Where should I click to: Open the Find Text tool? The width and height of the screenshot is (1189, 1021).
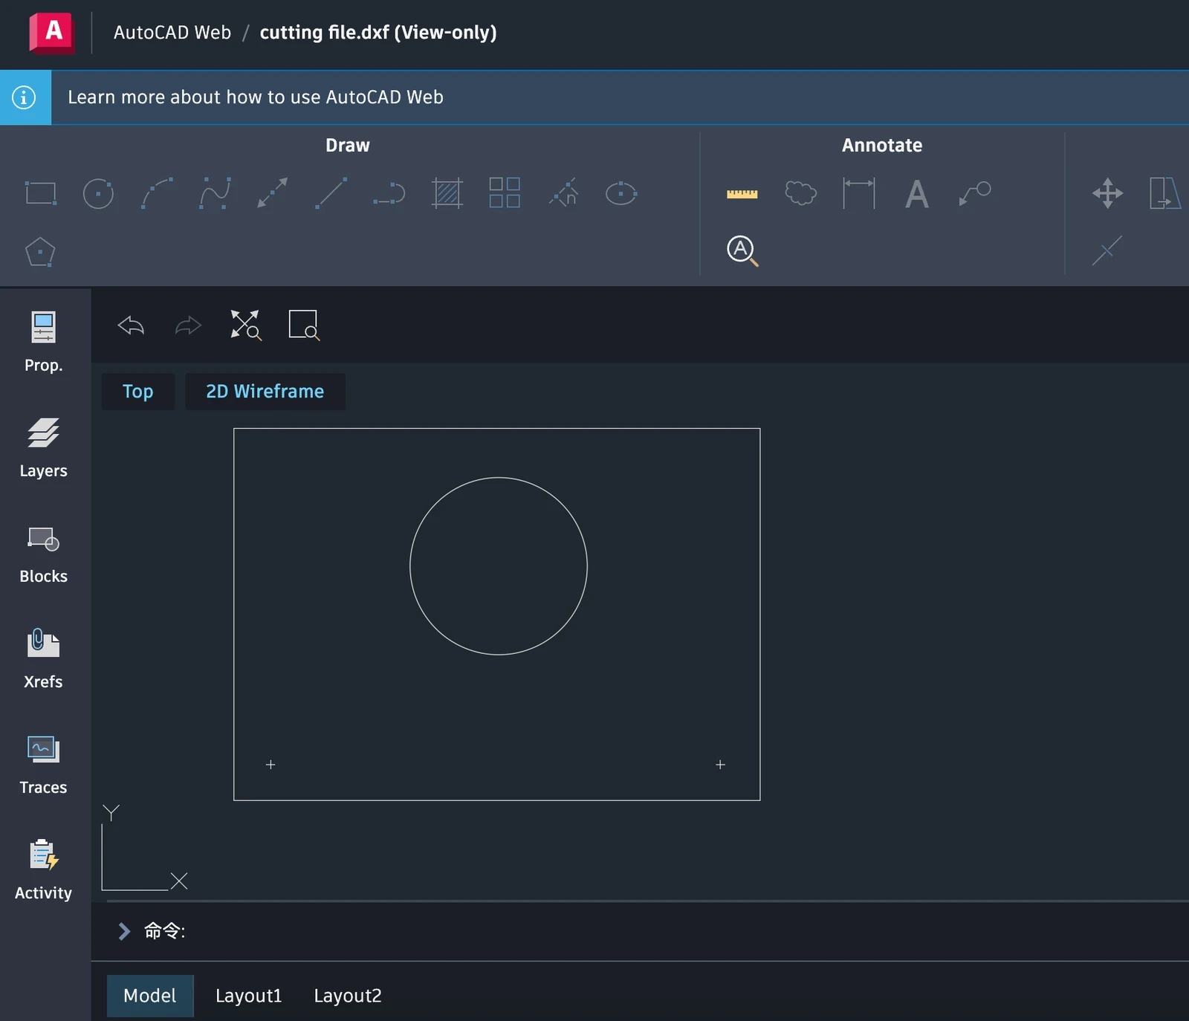(742, 251)
